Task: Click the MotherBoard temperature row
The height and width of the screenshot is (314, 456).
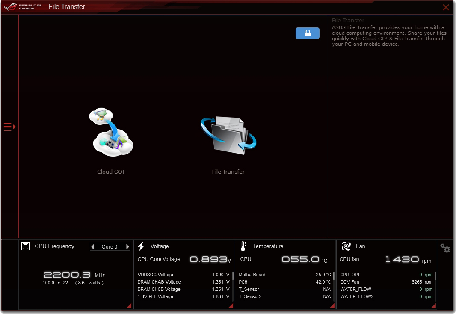Action: point(285,275)
